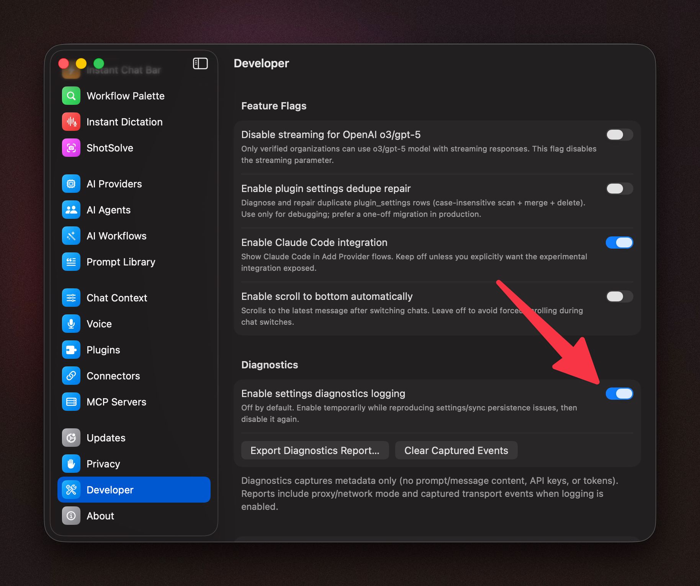
Task: Open Chat Context settings label
Action: pos(117,298)
